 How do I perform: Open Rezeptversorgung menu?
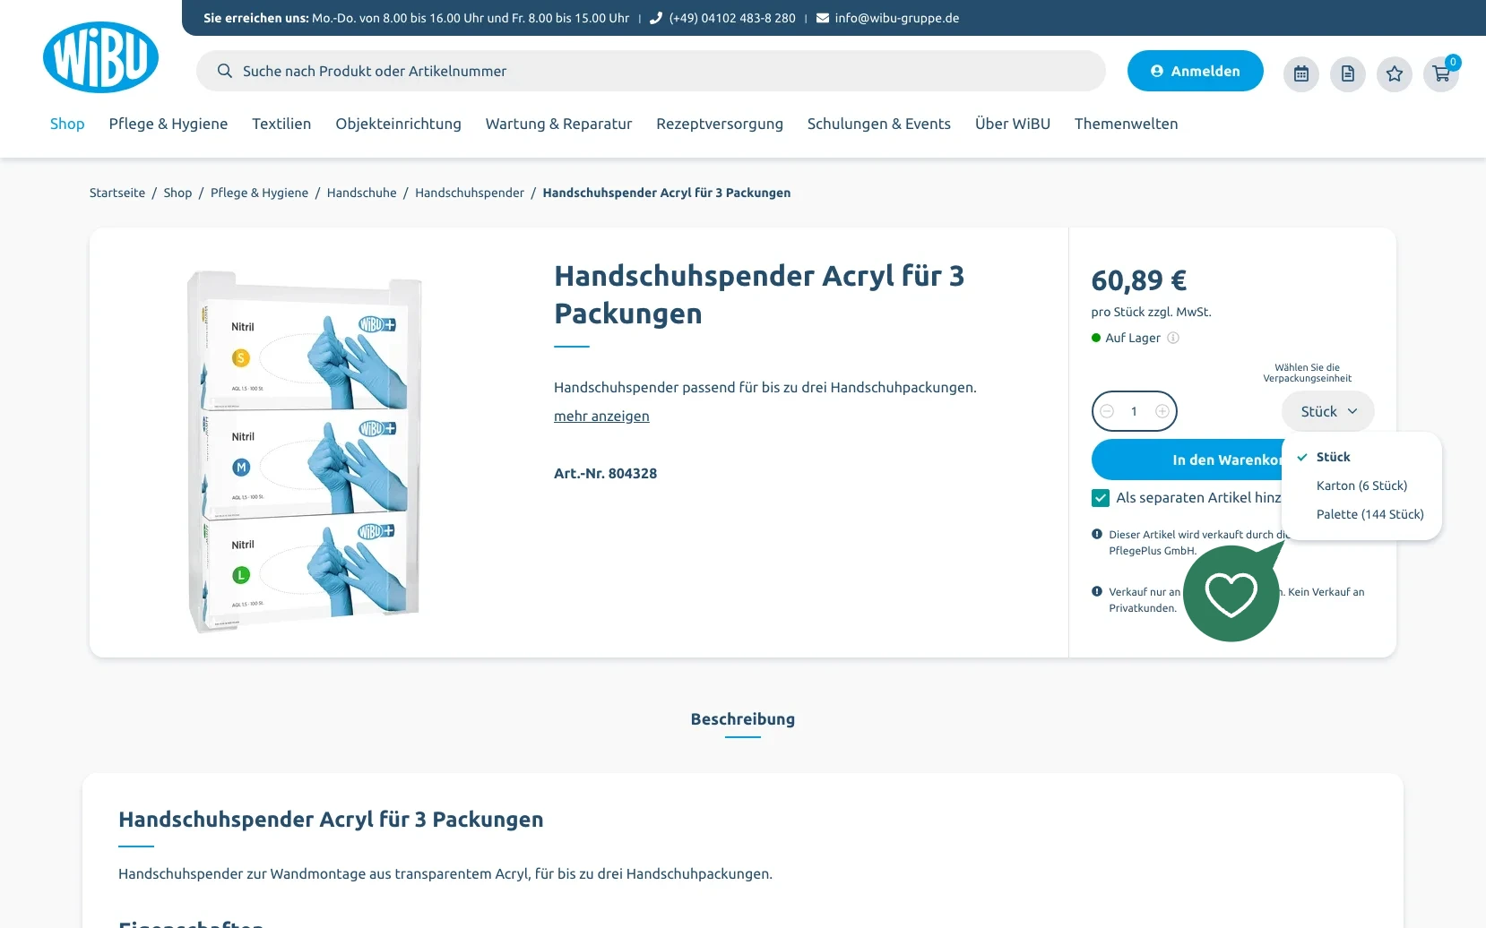(720, 124)
